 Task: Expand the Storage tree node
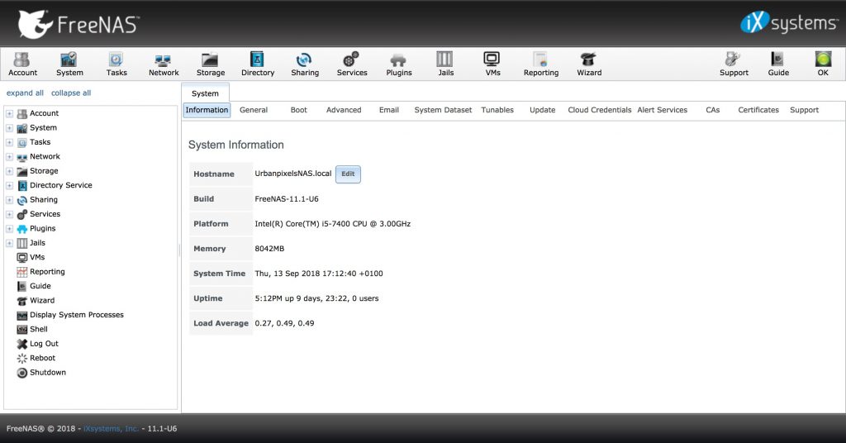coord(9,171)
